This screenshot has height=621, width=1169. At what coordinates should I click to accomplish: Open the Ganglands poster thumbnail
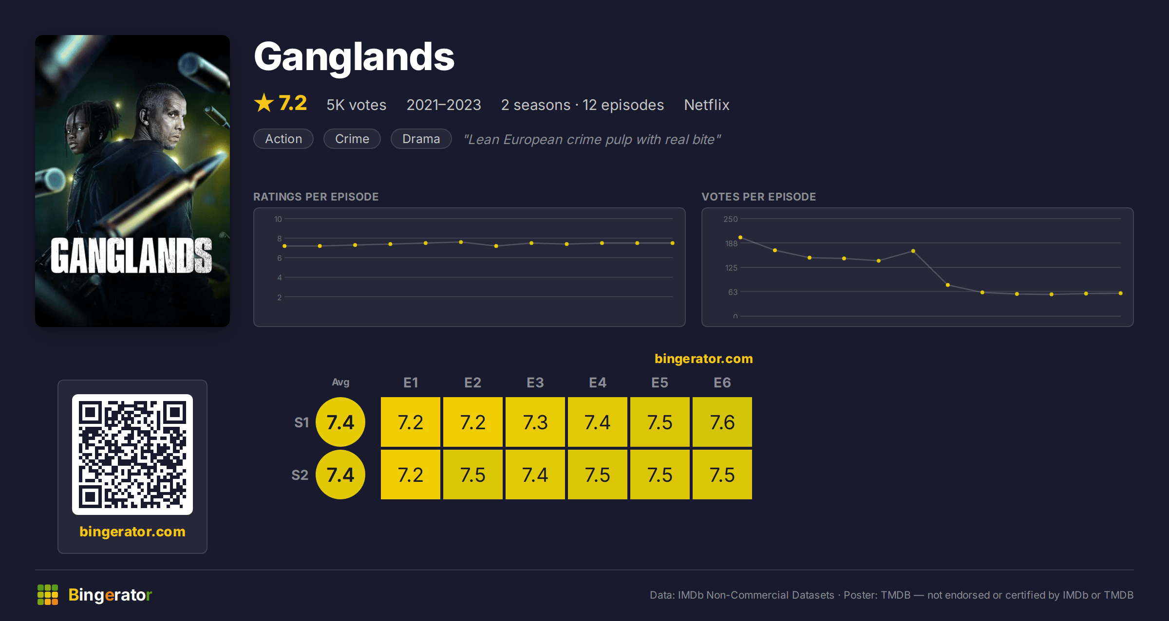(x=132, y=181)
